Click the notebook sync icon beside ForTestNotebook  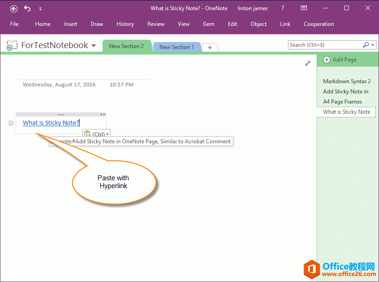11,46
